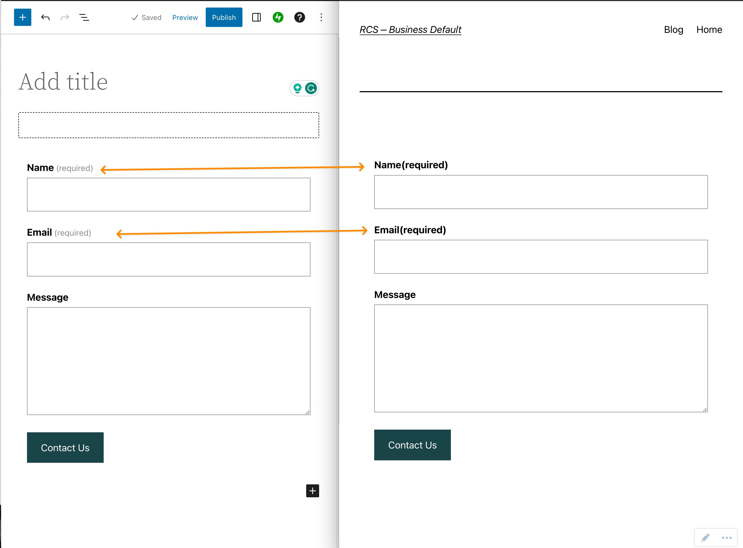The height and width of the screenshot is (548, 743).
Task: Toggle the Settings sidebar panel
Action: tap(256, 17)
